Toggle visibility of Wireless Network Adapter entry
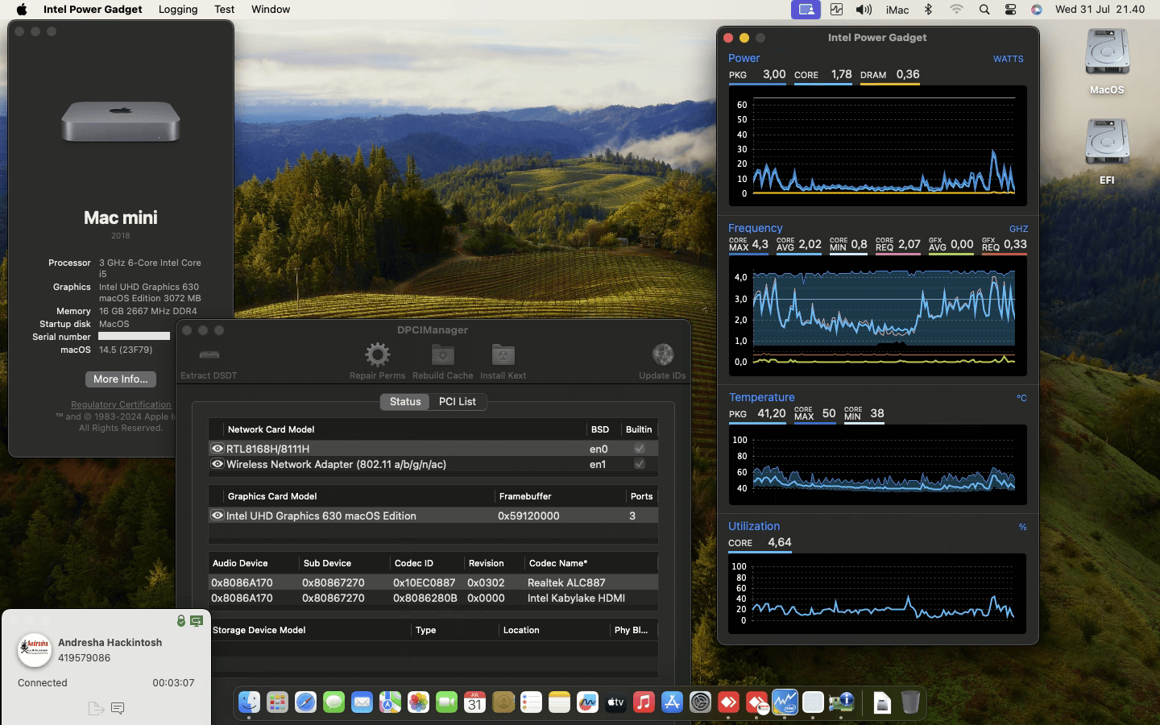The width and height of the screenshot is (1160, 725). pyautogui.click(x=217, y=465)
